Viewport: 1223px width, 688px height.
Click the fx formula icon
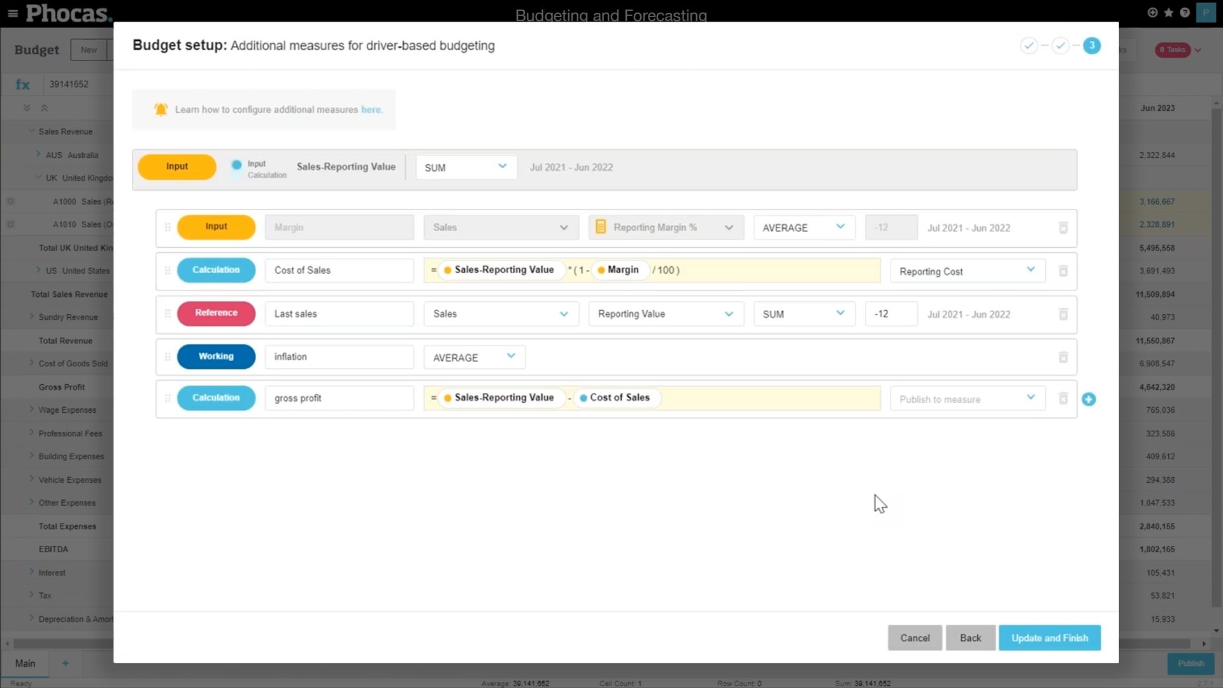23,84
